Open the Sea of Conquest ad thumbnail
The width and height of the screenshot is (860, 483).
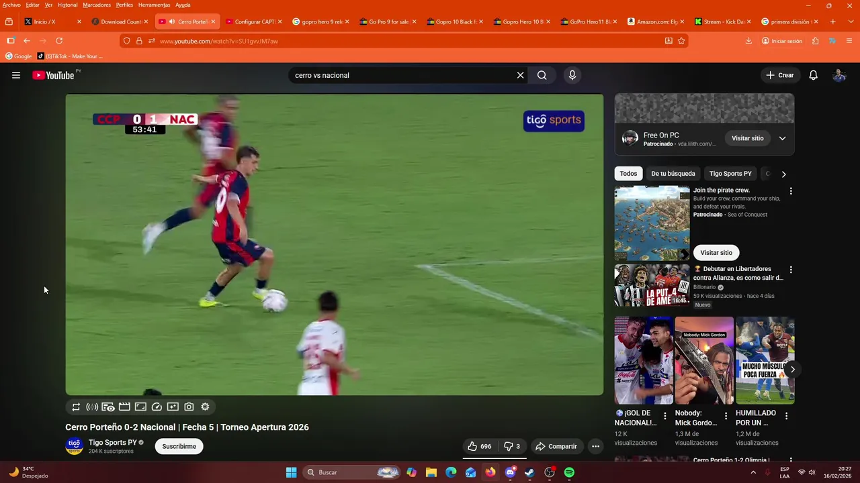pos(652,223)
